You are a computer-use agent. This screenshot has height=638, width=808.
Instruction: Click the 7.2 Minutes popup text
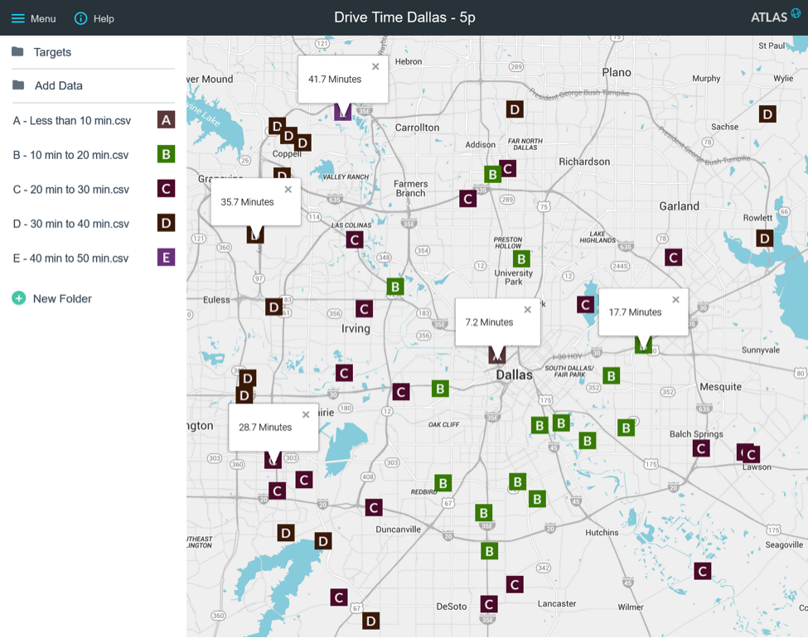(x=489, y=322)
